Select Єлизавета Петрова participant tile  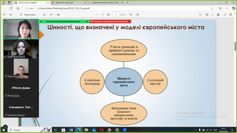(21, 107)
